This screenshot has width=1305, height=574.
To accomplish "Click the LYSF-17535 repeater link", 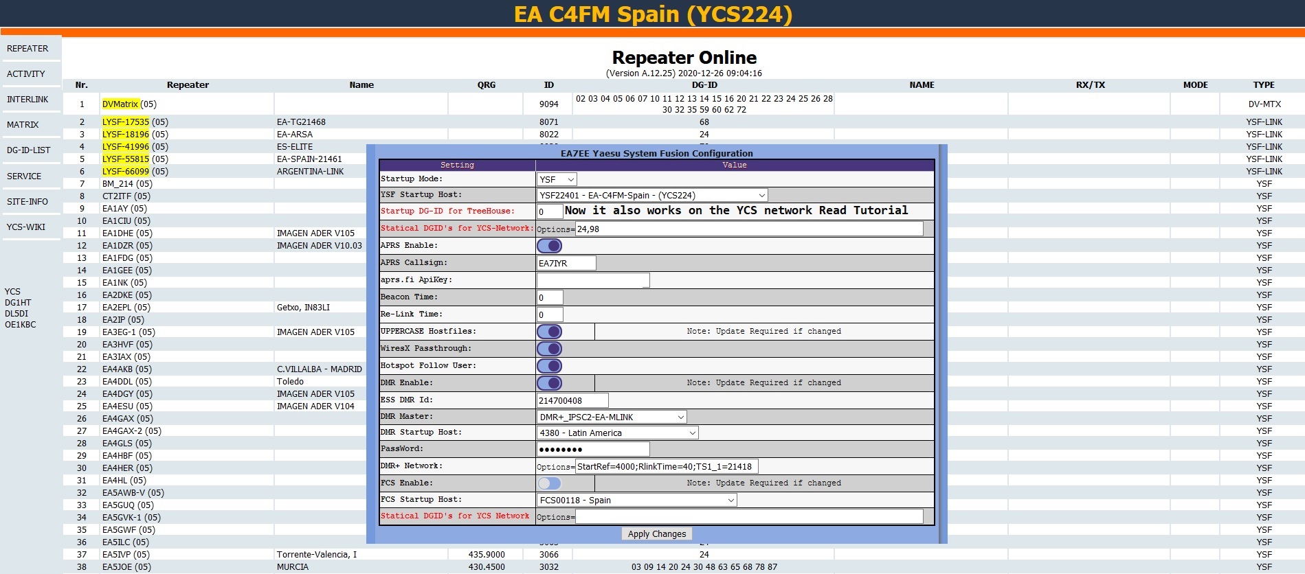I will (126, 122).
